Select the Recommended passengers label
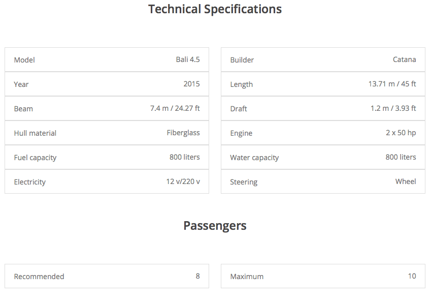Screen dimensions: 432x303 click(x=39, y=277)
